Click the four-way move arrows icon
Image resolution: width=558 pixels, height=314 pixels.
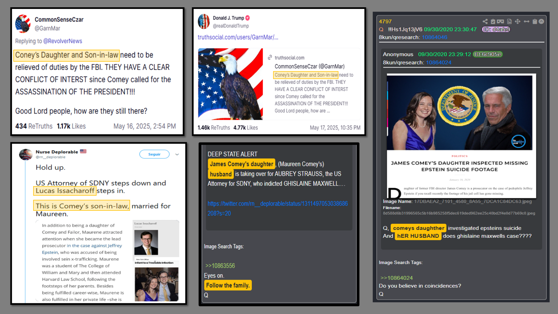pos(518,22)
